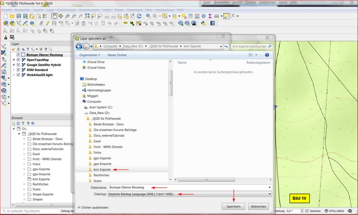This screenshot has height=215, width=358.
Task: Click the folder tree vertical scrollbar
Action: [170, 83]
